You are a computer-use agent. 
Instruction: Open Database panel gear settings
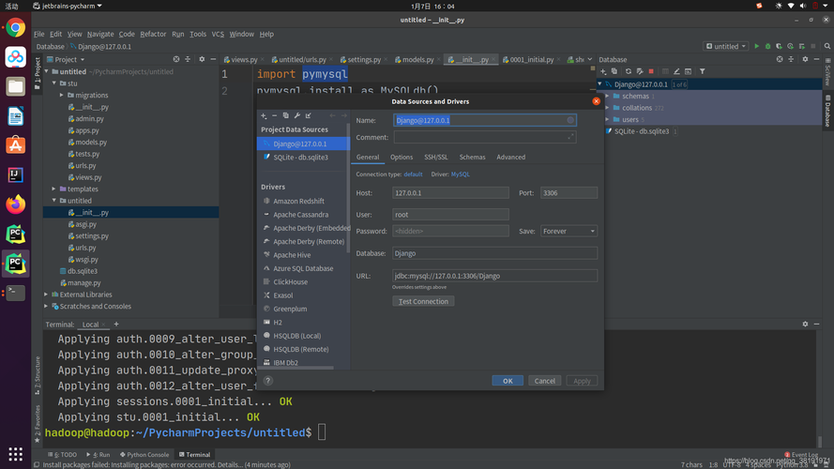[x=805, y=59]
